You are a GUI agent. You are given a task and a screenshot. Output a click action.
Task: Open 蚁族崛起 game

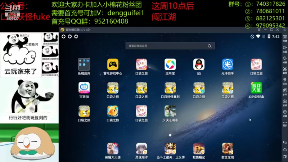(x=199, y=149)
